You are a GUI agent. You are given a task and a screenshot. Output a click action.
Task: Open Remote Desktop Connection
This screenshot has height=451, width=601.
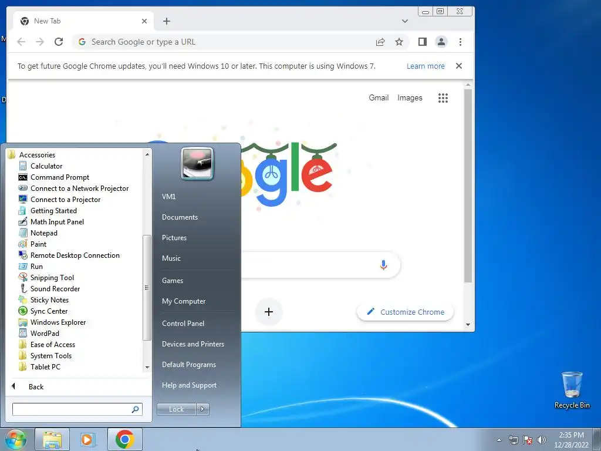[75, 255]
